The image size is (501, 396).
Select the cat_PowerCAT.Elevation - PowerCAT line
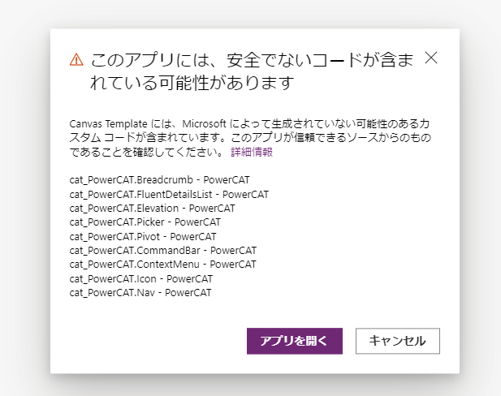pyautogui.click(x=152, y=209)
